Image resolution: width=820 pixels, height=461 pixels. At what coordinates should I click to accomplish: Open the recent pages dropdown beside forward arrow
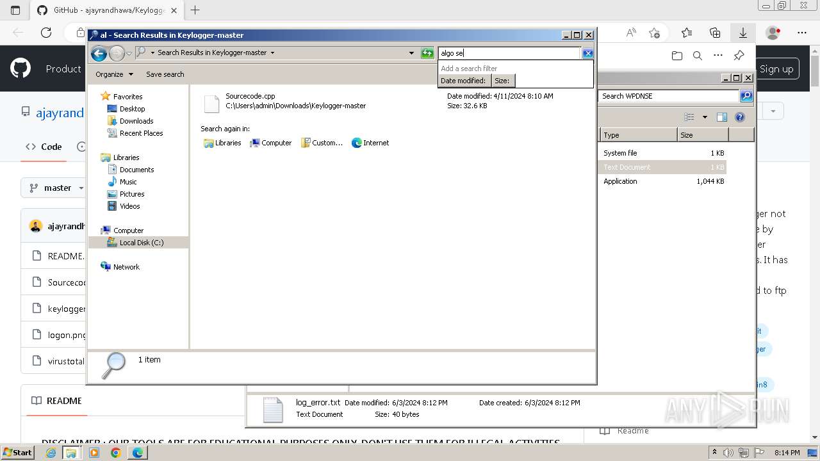point(129,53)
